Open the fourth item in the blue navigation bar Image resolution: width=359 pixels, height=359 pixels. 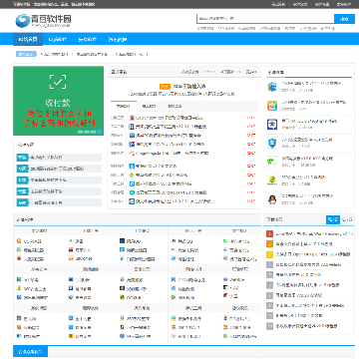tap(118, 39)
